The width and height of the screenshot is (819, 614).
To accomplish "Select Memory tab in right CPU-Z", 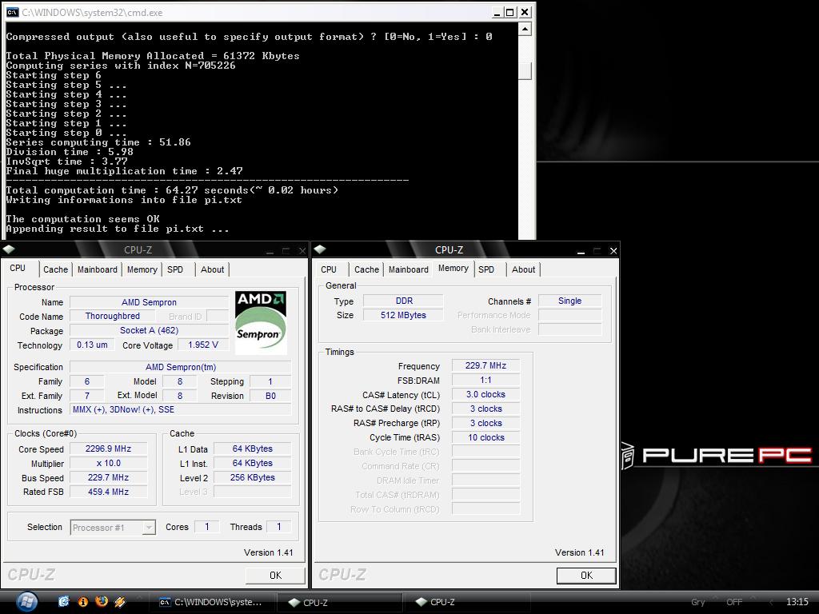I will click(x=453, y=268).
